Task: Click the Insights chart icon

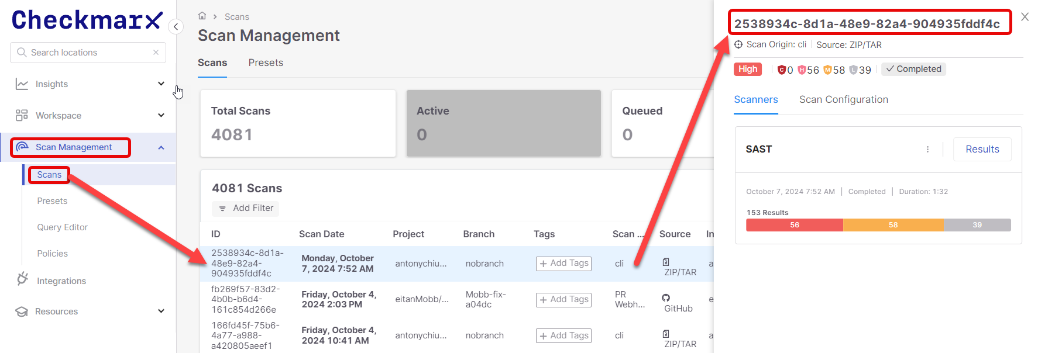Action: [22, 84]
